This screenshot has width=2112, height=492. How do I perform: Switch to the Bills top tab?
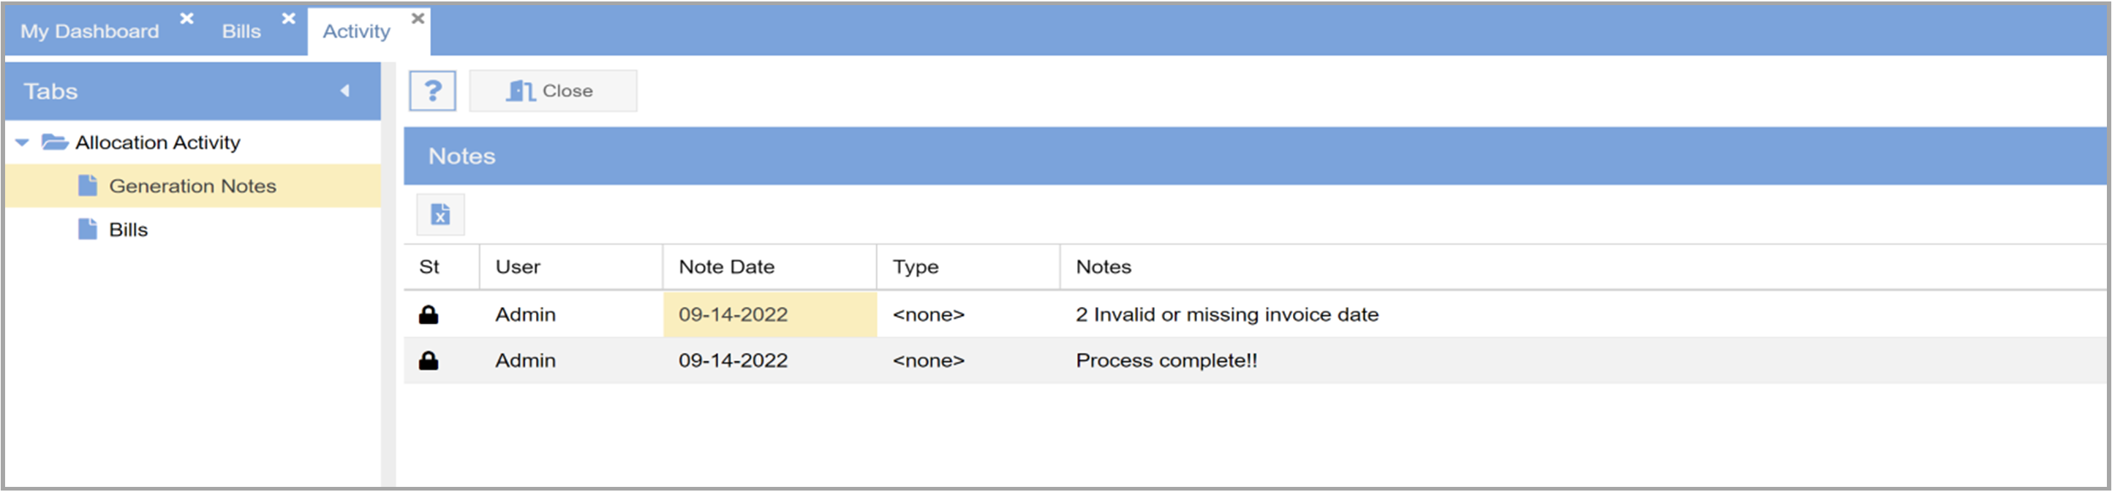click(x=241, y=31)
